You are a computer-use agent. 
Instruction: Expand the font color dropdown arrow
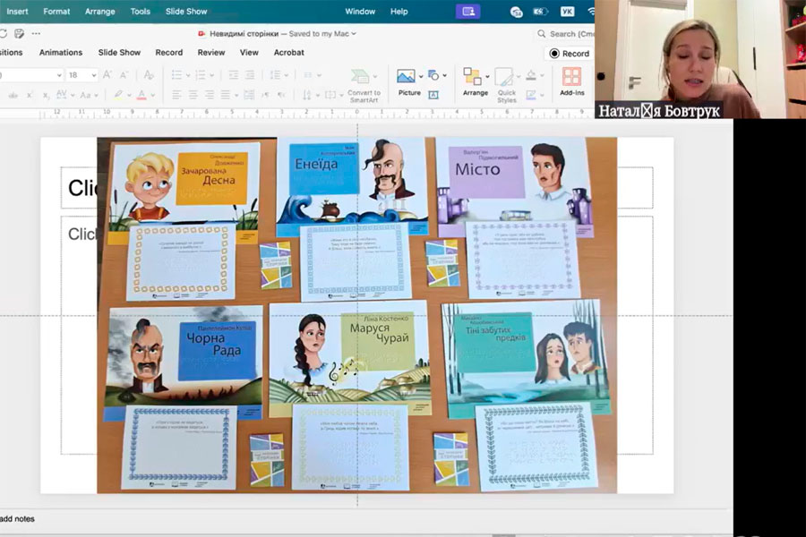pos(153,95)
